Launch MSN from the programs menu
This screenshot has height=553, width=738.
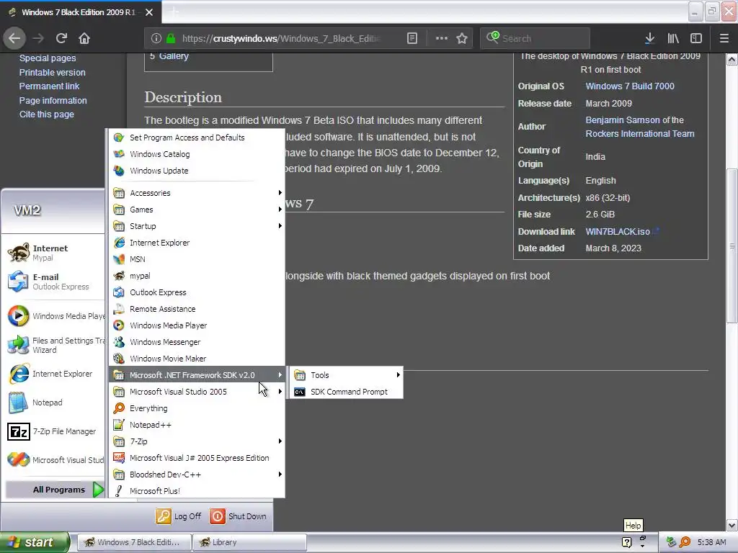point(196,259)
